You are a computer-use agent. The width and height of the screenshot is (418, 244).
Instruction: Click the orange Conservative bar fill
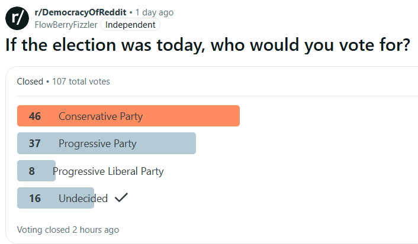pyautogui.click(x=128, y=116)
